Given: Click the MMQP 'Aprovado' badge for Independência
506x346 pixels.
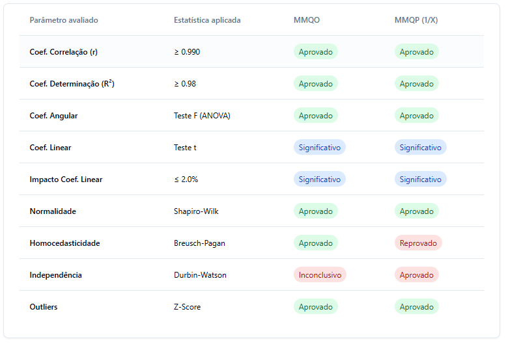Looking at the screenshot, I should click(x=416, y=275).
